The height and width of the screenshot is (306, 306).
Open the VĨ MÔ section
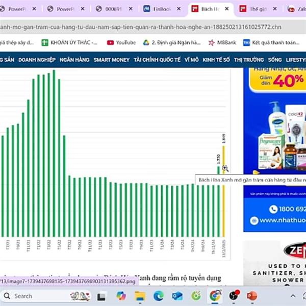click(x=191, y=60)
